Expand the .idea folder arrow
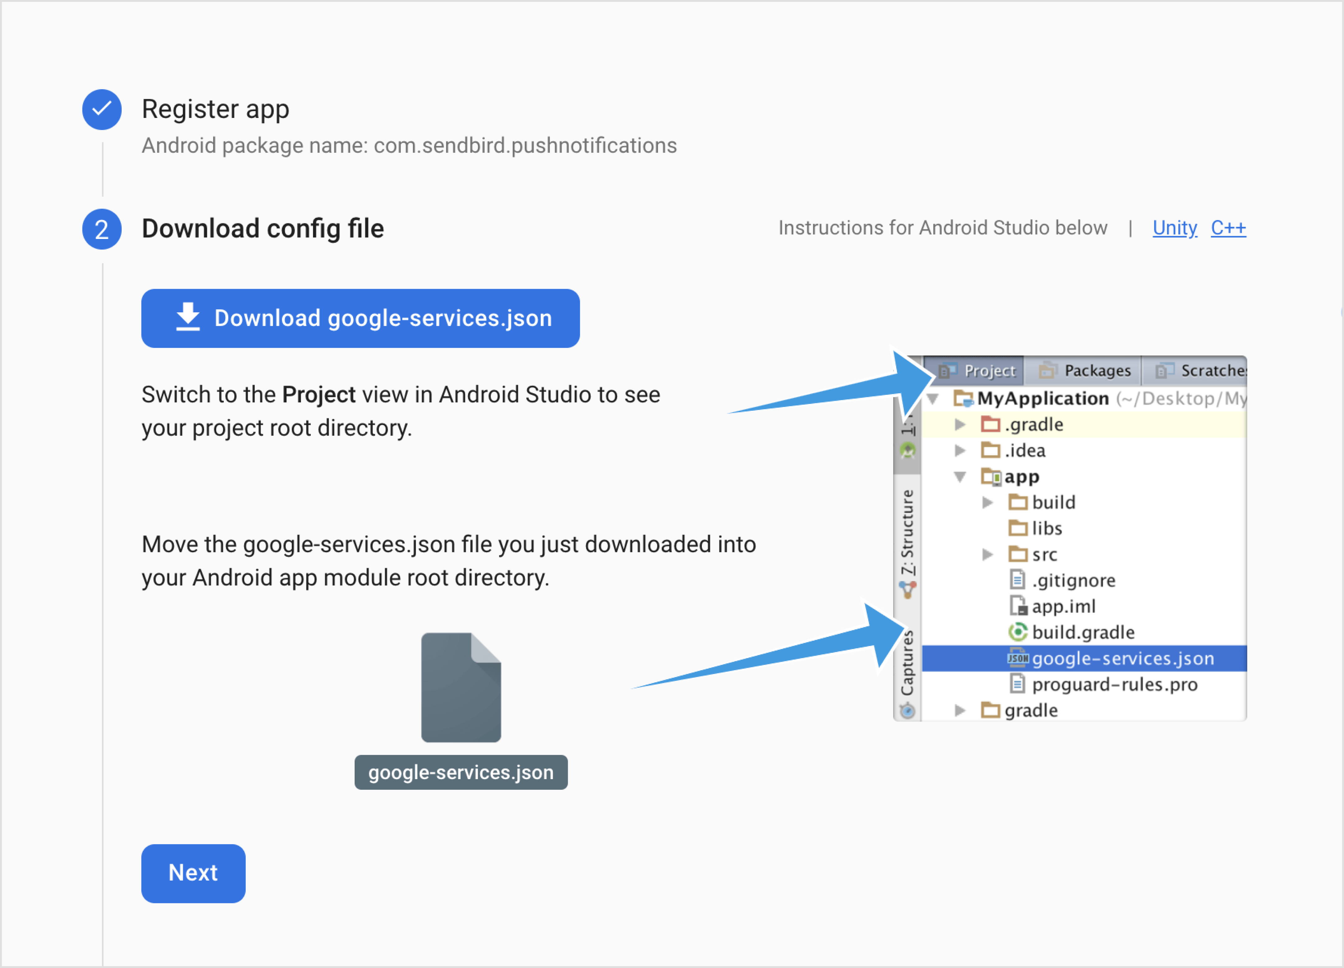The image size is (1344, 968). pos(960,451)
